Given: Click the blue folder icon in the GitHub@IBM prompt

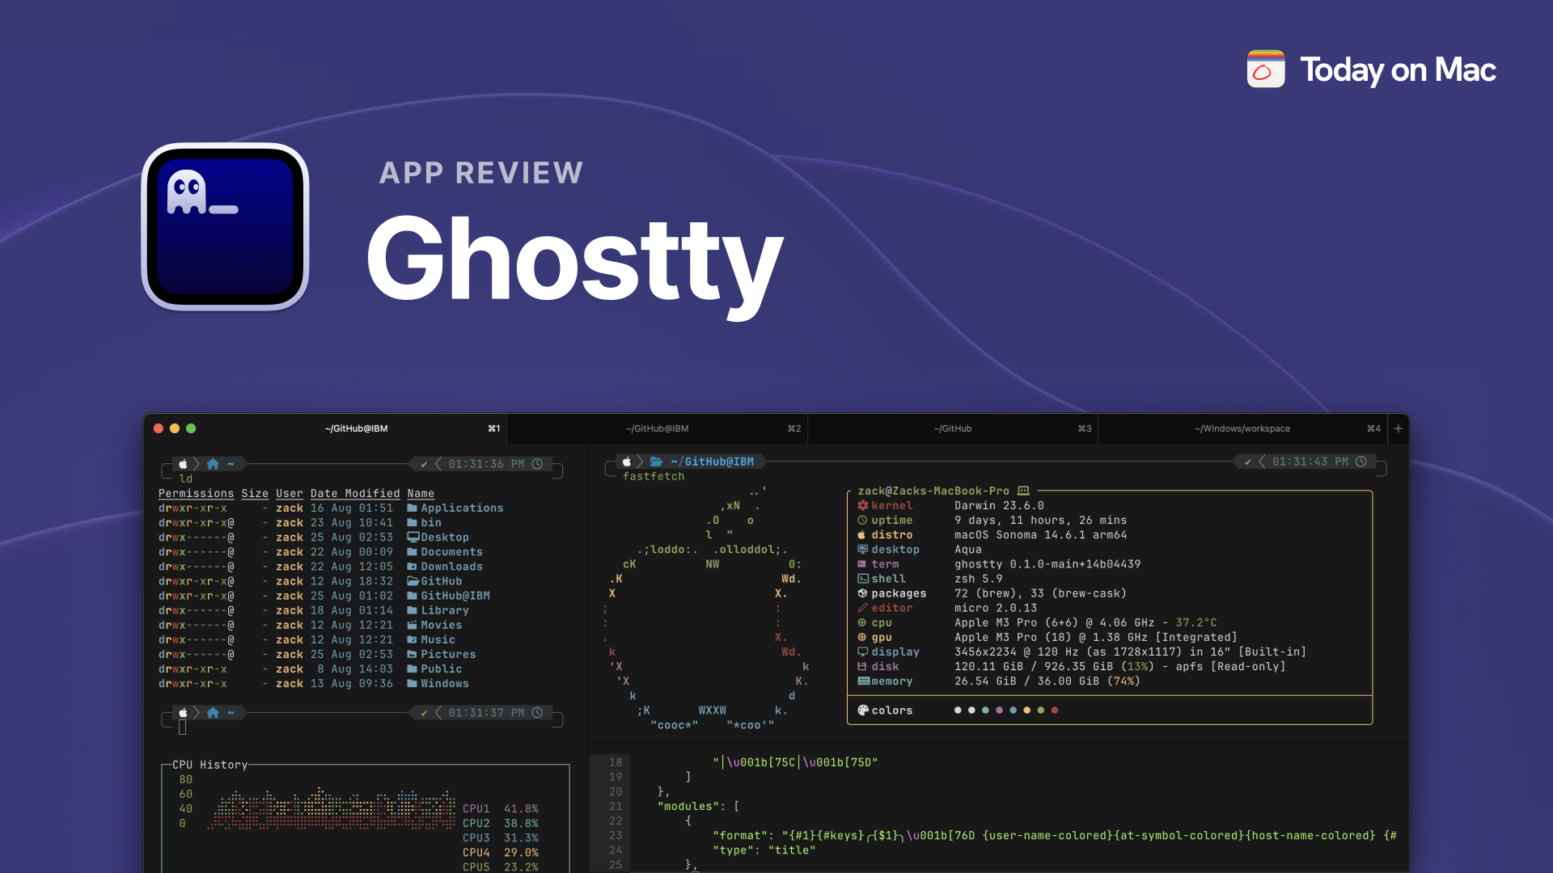Looking at the screenshot, I should (x=655, y=461).
